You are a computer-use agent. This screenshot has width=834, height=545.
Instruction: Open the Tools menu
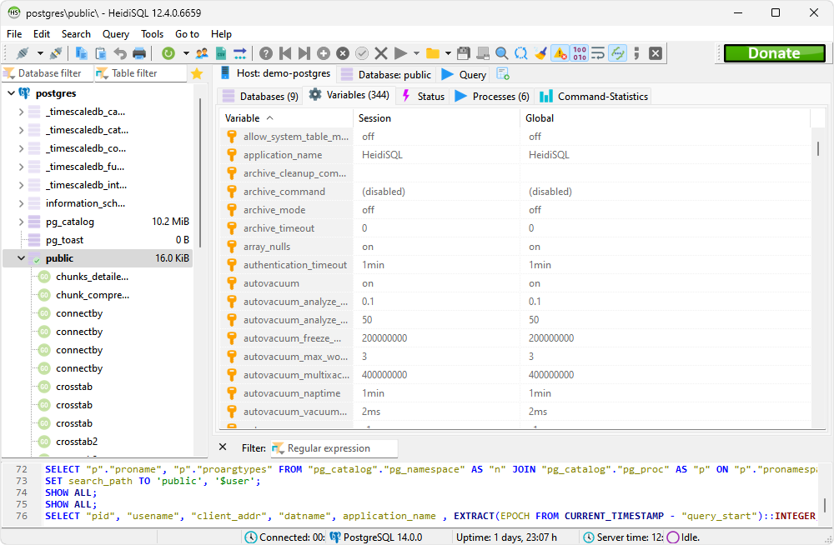pyautogui.click(x=152, y=34)
